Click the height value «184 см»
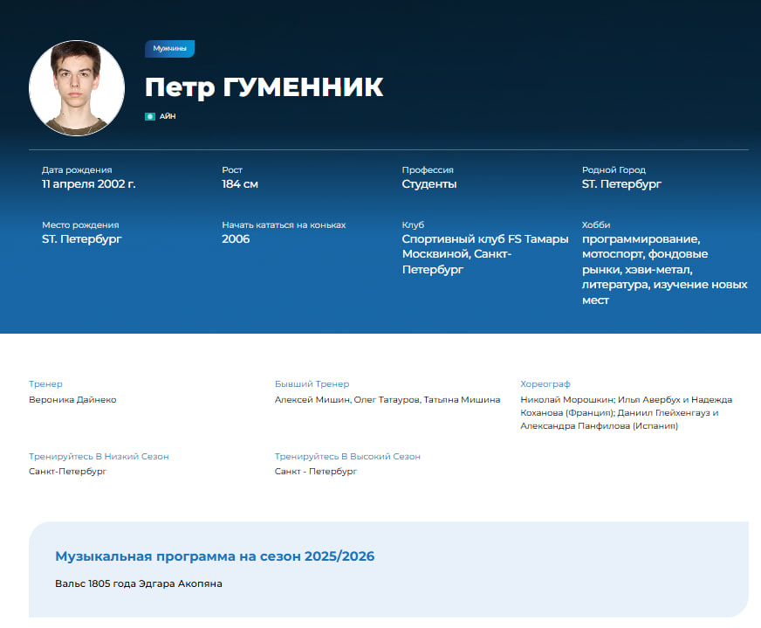This screenshot has width=761, height=628. point(240,184)
